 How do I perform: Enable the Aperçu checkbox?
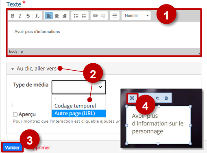click(x=15, y=114)
